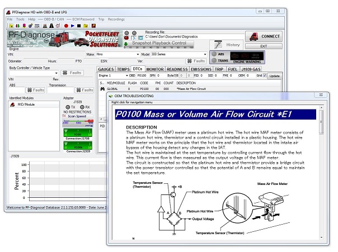Open the Trip menu
Viewport: 338px width, 252px height.
coord(101,19)
